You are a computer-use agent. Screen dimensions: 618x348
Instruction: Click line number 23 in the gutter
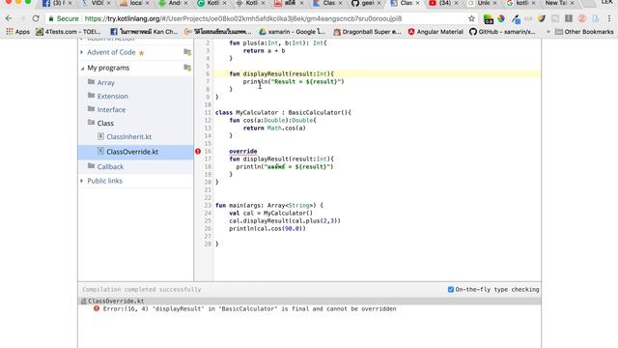pos(208,205)
